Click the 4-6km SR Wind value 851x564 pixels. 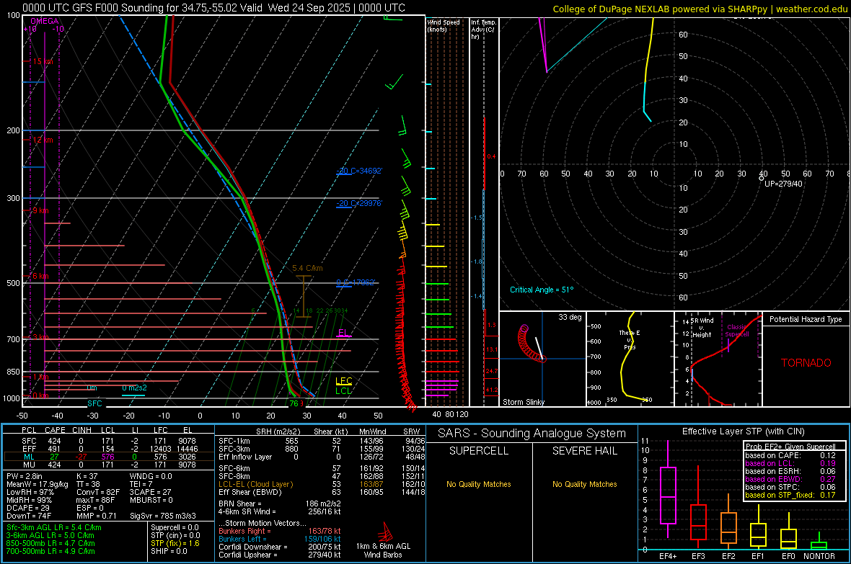tap(280, 511)
